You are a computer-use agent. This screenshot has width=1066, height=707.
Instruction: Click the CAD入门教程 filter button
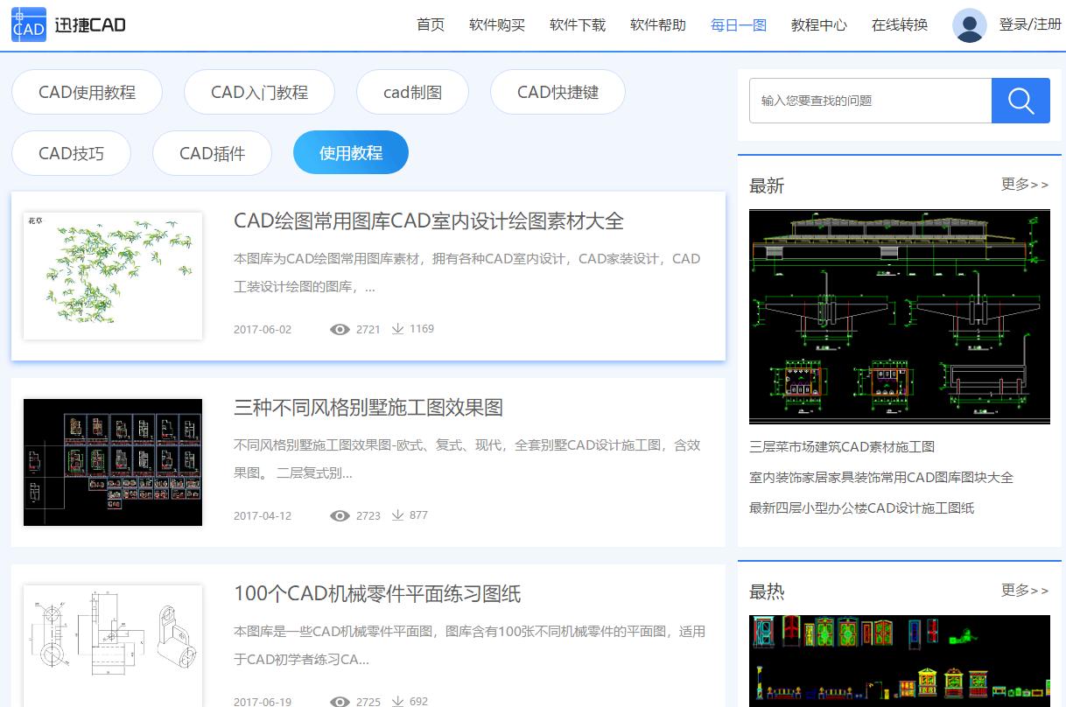[x=259, y=92]
